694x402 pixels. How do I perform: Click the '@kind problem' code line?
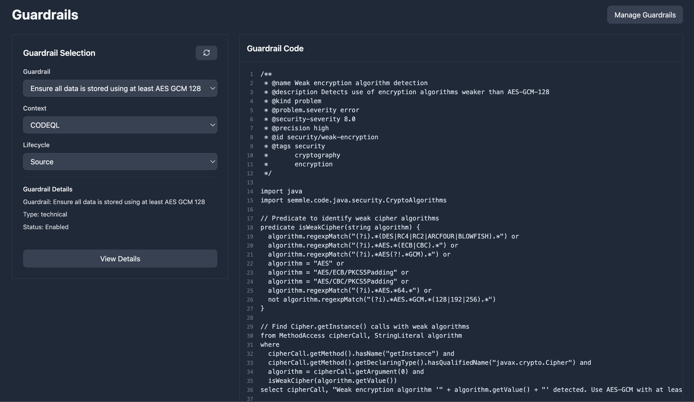pyautogui.click(x=293, y=101)
